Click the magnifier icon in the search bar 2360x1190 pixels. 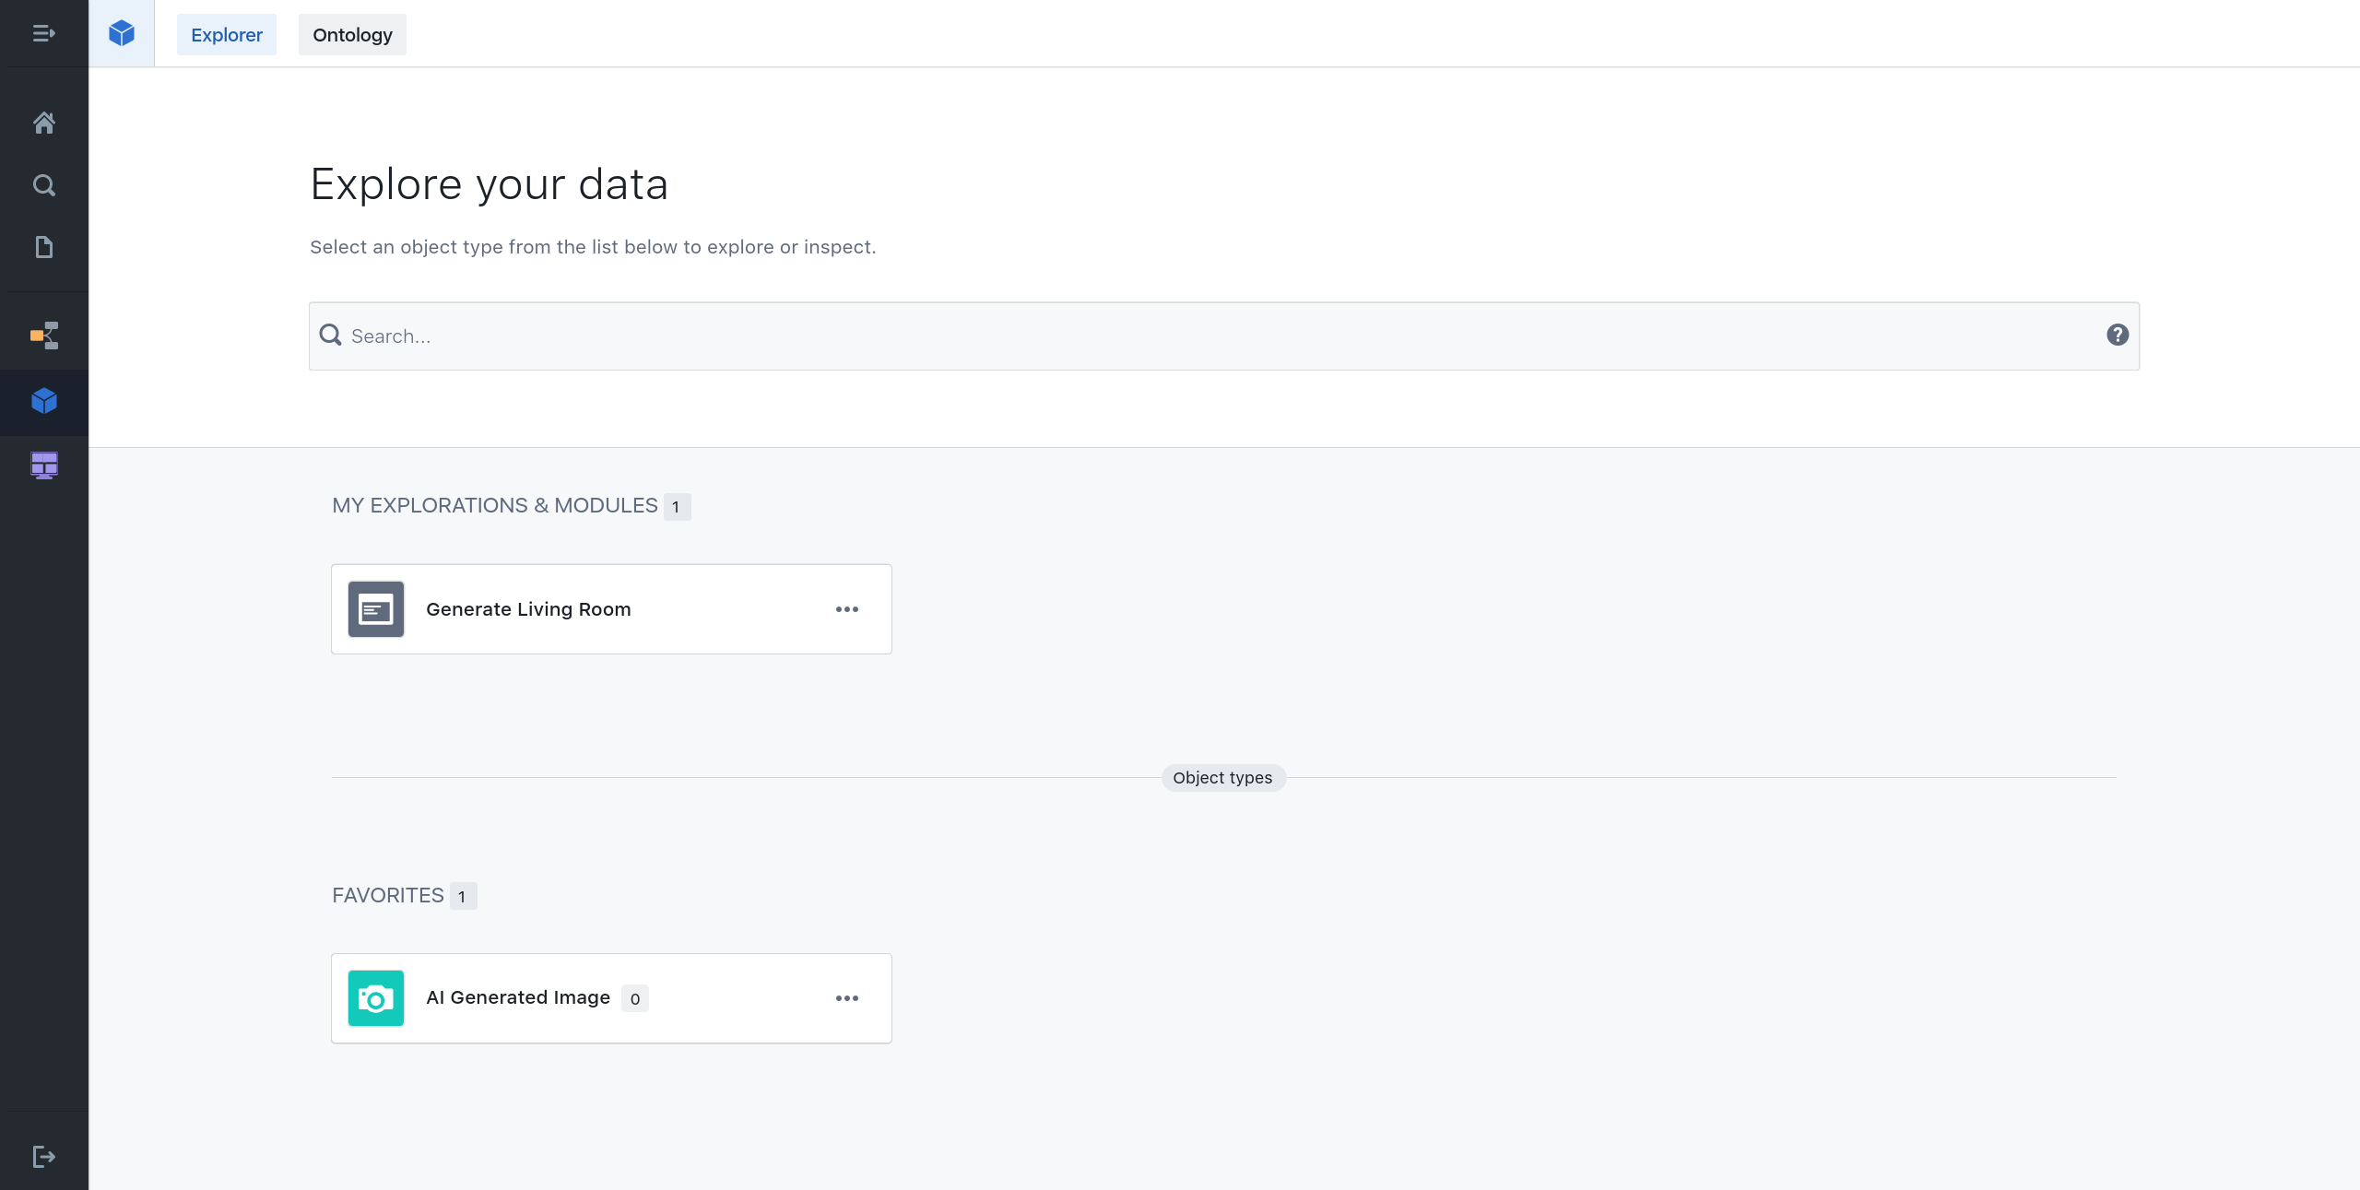(x=330, y=336)
